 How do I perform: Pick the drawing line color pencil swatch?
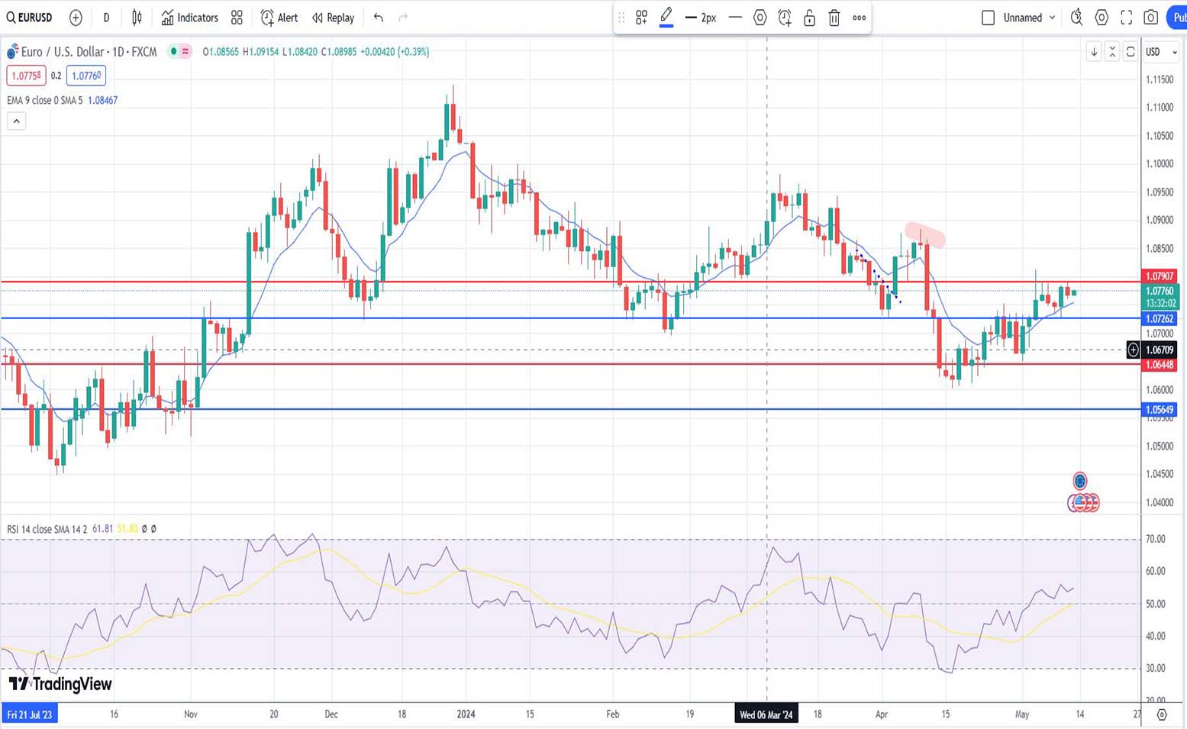coord(666,17)
